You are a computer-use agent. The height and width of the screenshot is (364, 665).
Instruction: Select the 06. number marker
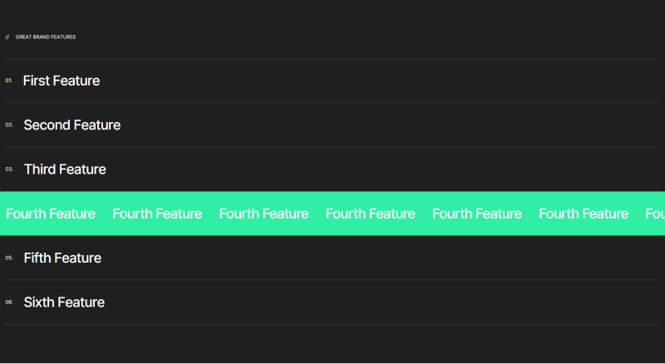pos(9,302)
